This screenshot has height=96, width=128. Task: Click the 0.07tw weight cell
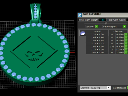point(120,38)
